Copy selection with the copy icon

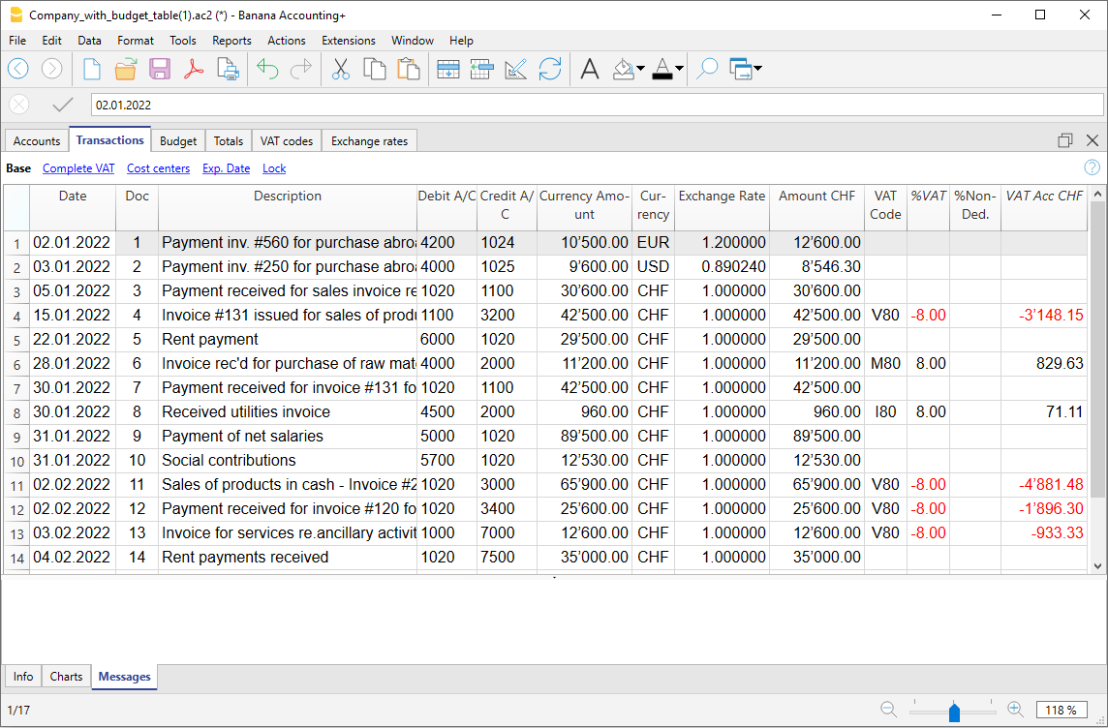375,69
